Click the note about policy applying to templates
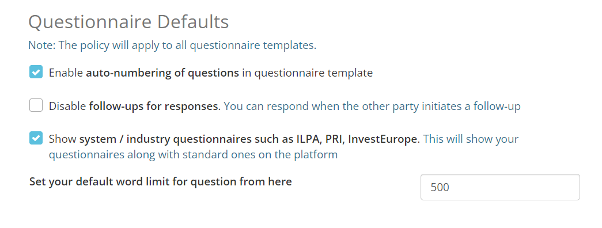 point(172,45)
